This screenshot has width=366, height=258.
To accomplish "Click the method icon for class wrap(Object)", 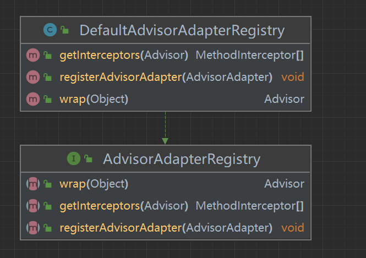I will click(x=33, y=99).
